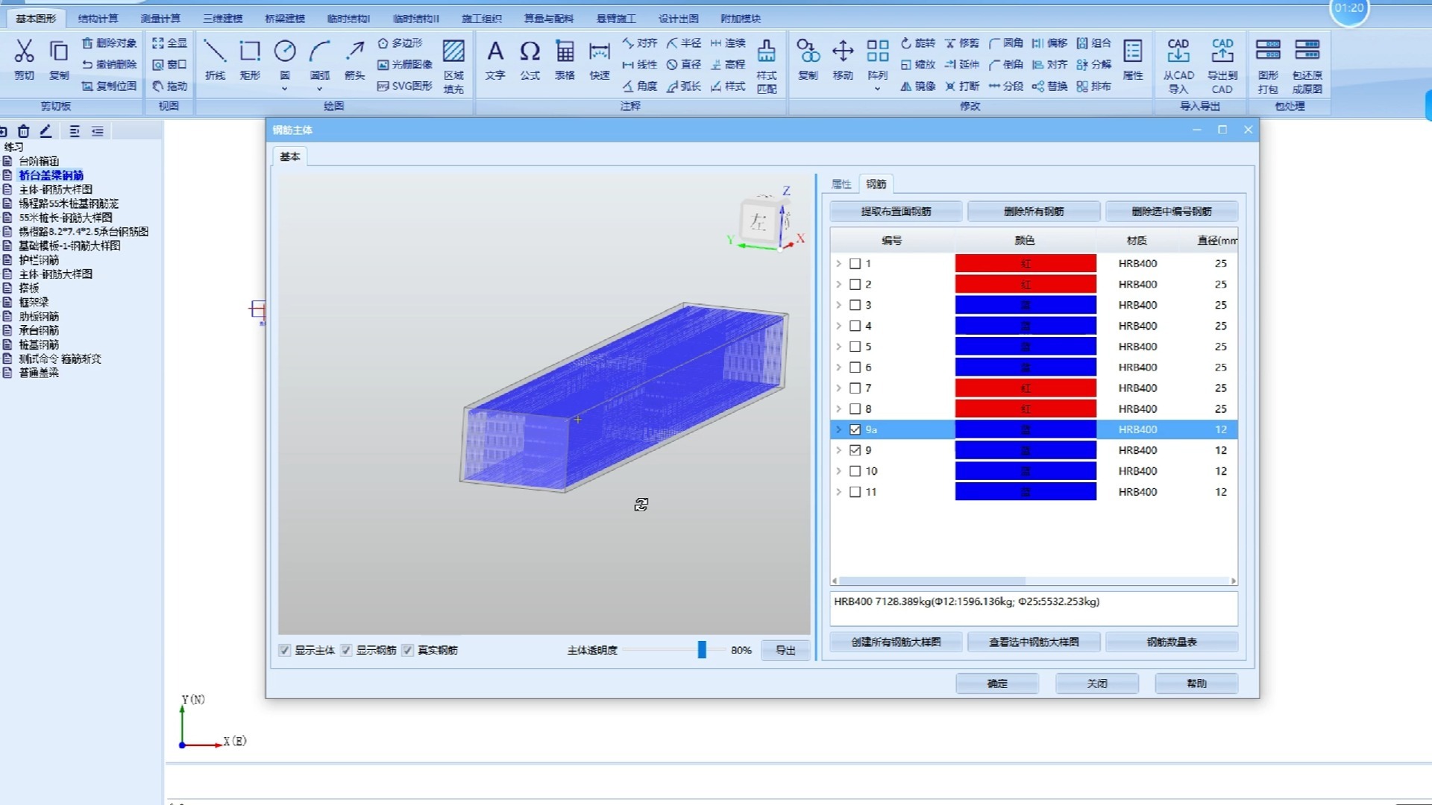
Task: Expand rebar row 9a
Action: (x=838, y=429)
